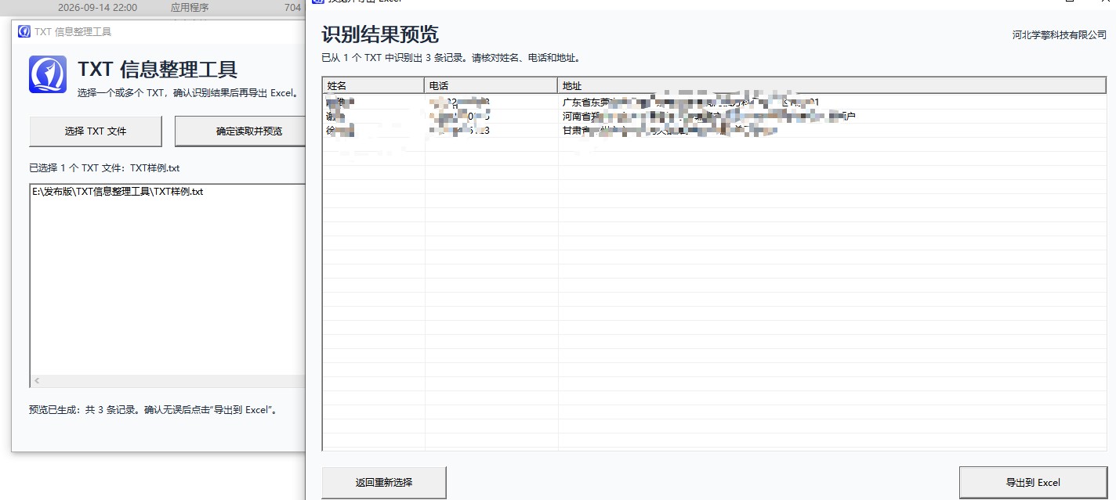Screen dimensions: 1116x500
Task: Click the 河北学擎科技有限公司 company label
Action: coord(1059,34)
